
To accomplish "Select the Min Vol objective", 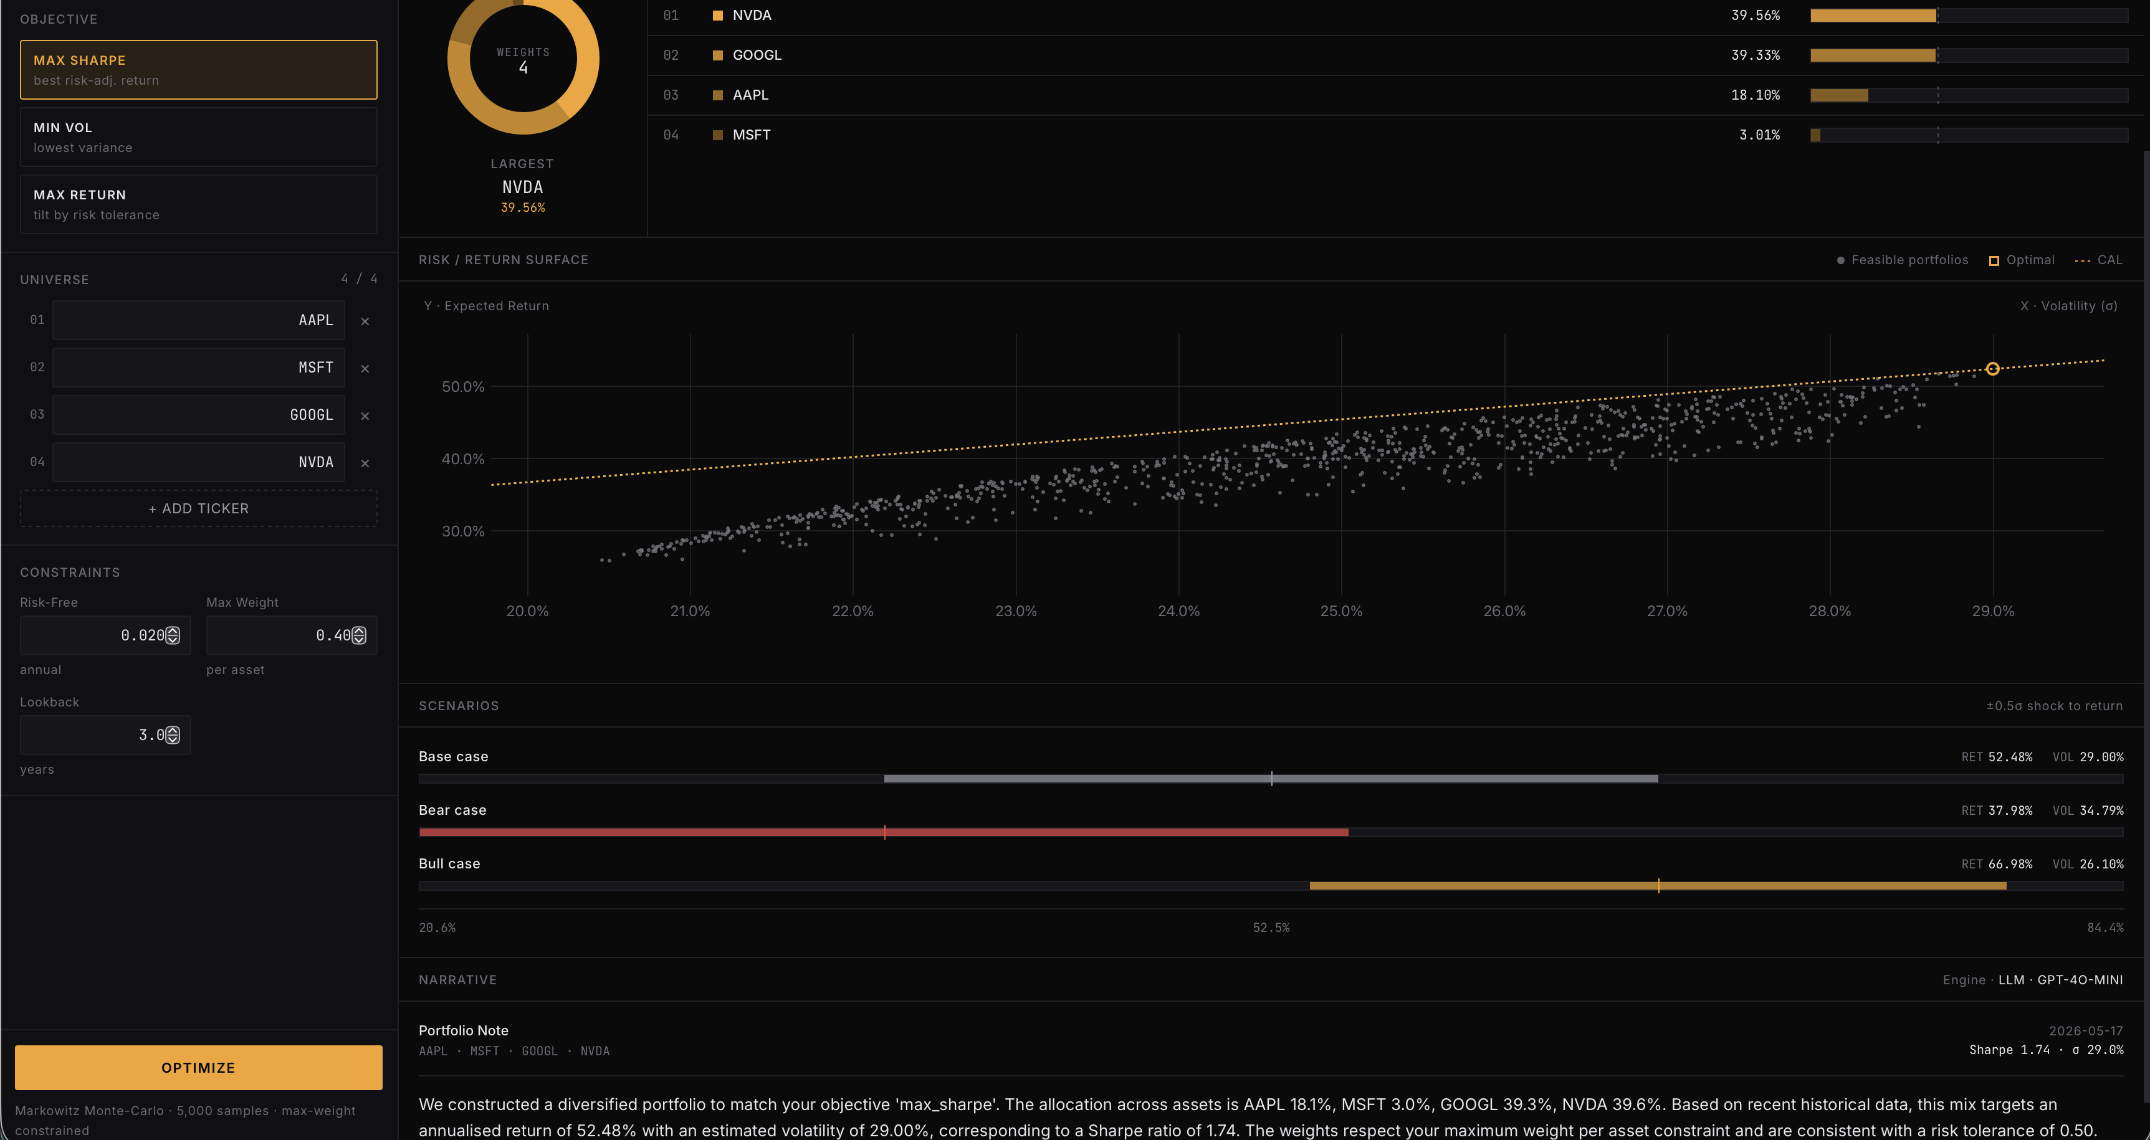I will tap(199, 137).
